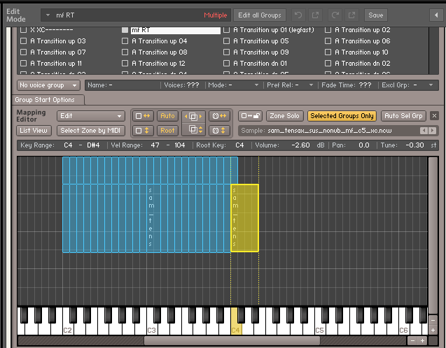446x348 pixels.
Task: Open the Mapping Editor Edit dropdown
Action: pyautogui.click(x=91, y=116)
